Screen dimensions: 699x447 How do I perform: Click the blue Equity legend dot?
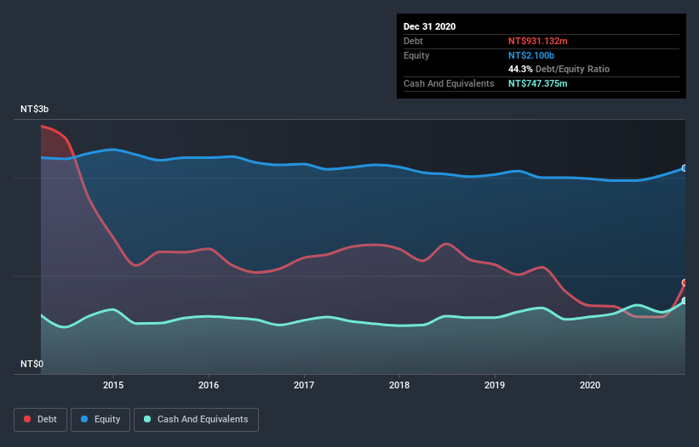(x=84, y=419)
